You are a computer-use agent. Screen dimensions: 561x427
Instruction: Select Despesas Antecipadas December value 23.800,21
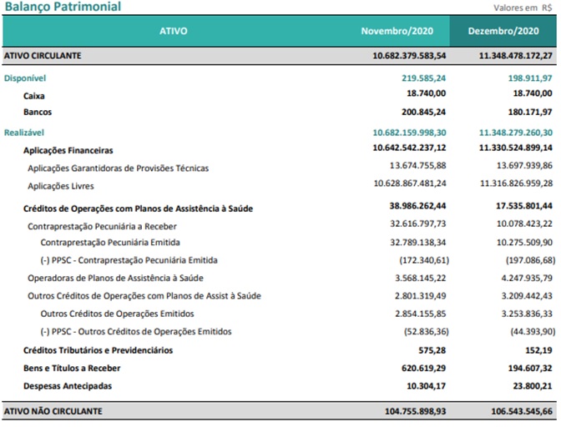click(x=533, y=386)
